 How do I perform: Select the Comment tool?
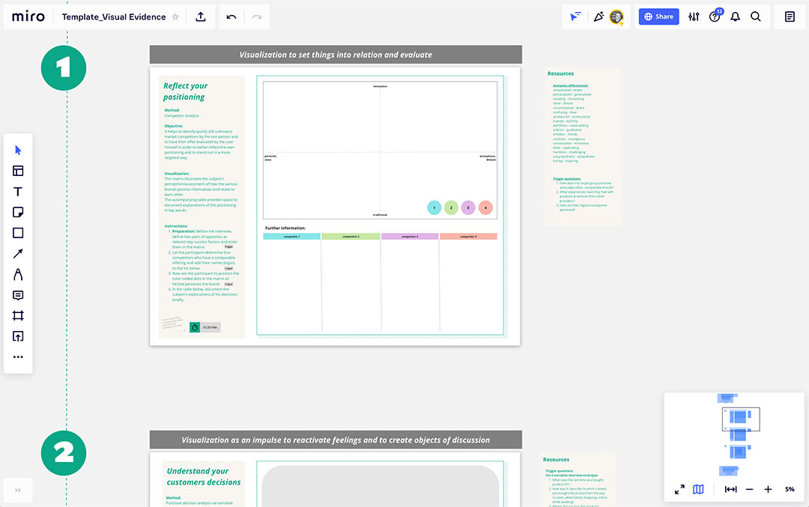[x=18, y=295]
